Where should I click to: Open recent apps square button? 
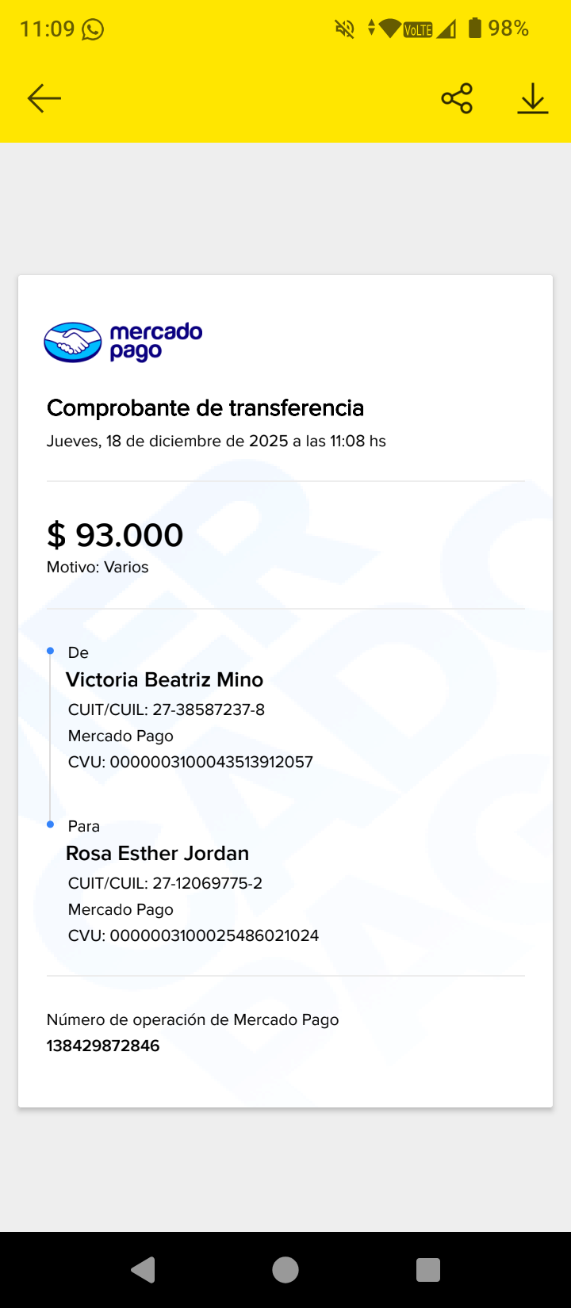point(428,1270)
